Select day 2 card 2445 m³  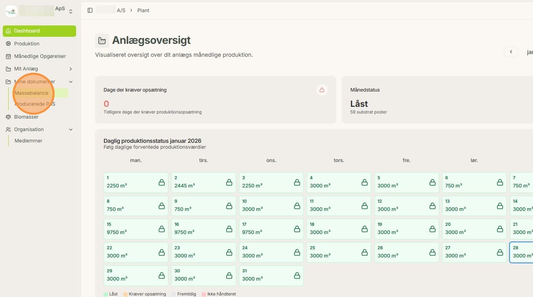pyautogui.click(x=204, y=182)
